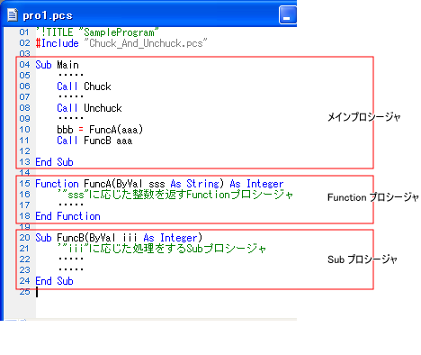Place cursor on the #Include line
Image resolution: width=421 pixels, height=355 pixels.
point(121,43)
